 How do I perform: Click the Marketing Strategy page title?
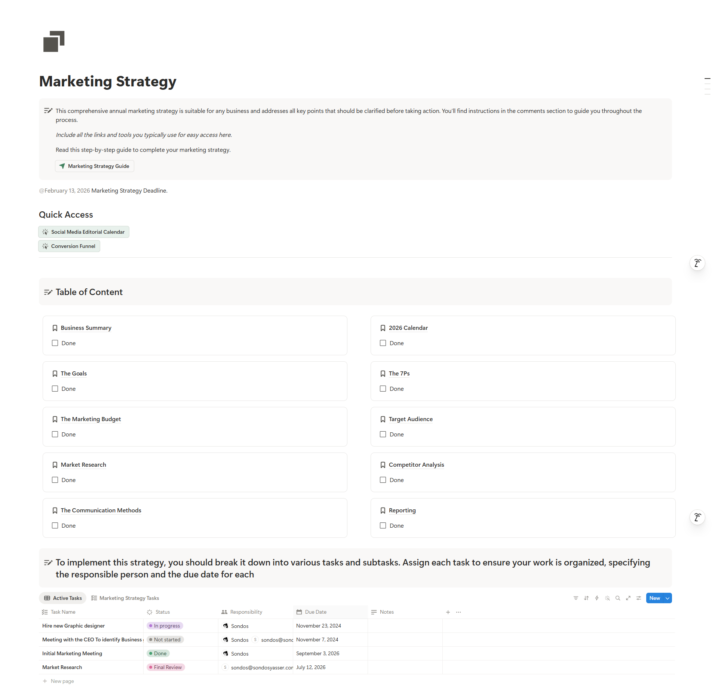click(108, 82)
